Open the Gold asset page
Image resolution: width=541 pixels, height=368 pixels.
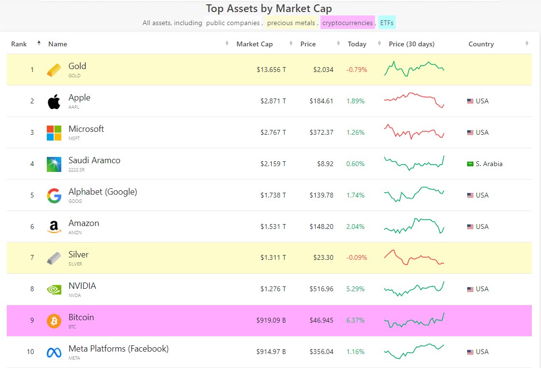[x=77, y=66]
